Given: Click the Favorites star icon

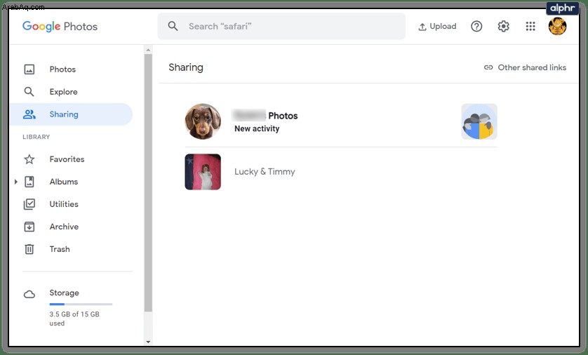Looking at the screenshot, I should [x=29, y=159].
